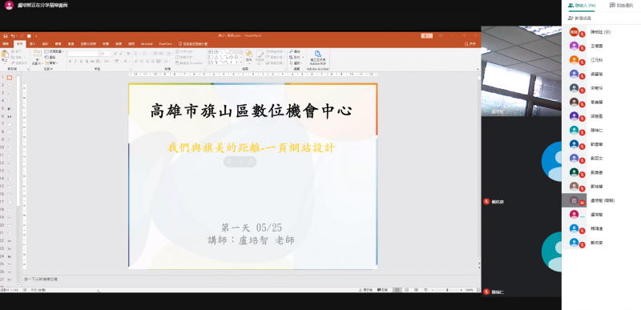This screenshot has height=310, width=641.
Task: Toggle text Shadow formatting
Action: coord(87,61)
